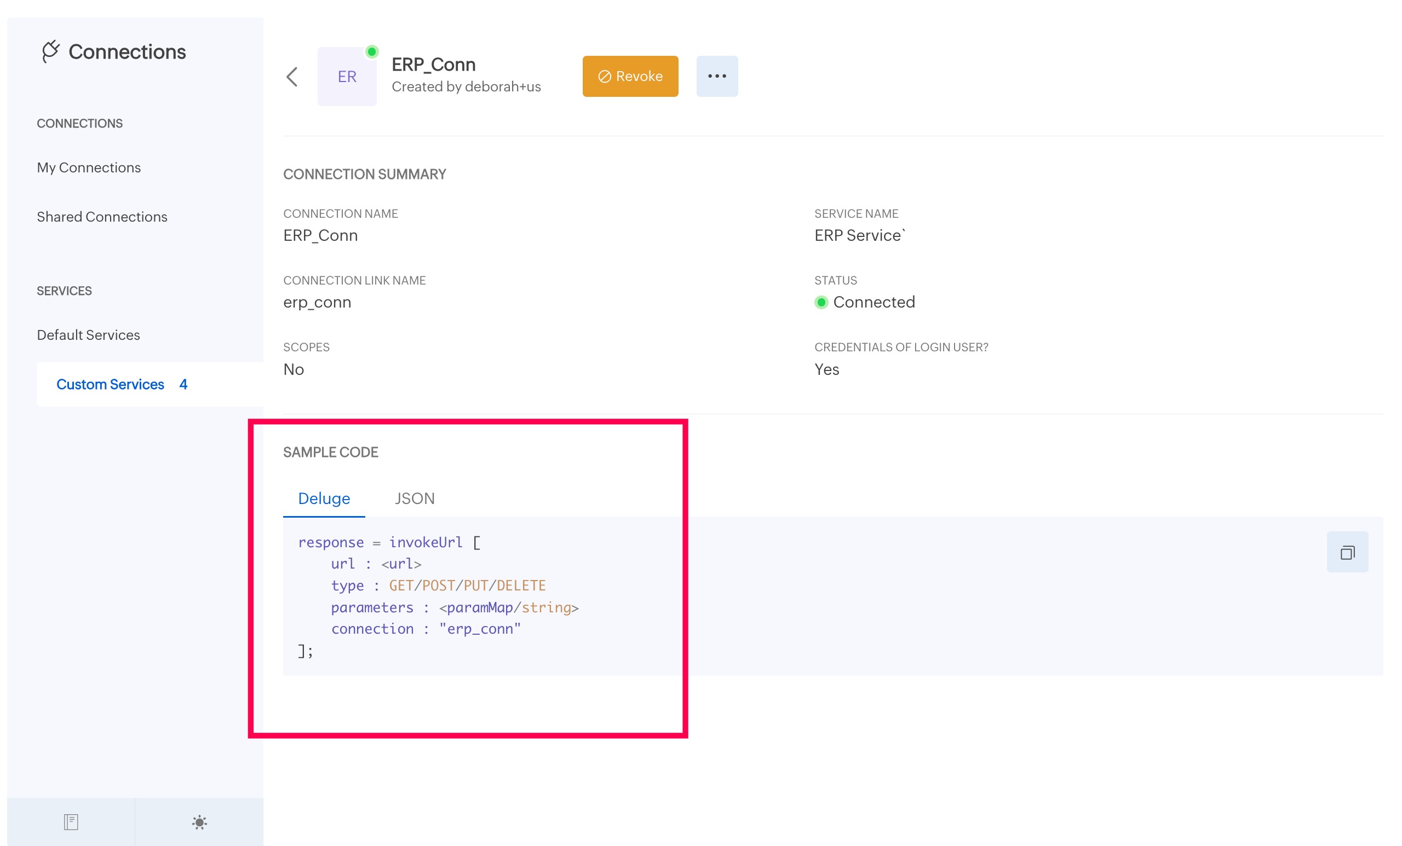Click the Connections plug icon

click(50, 51)
